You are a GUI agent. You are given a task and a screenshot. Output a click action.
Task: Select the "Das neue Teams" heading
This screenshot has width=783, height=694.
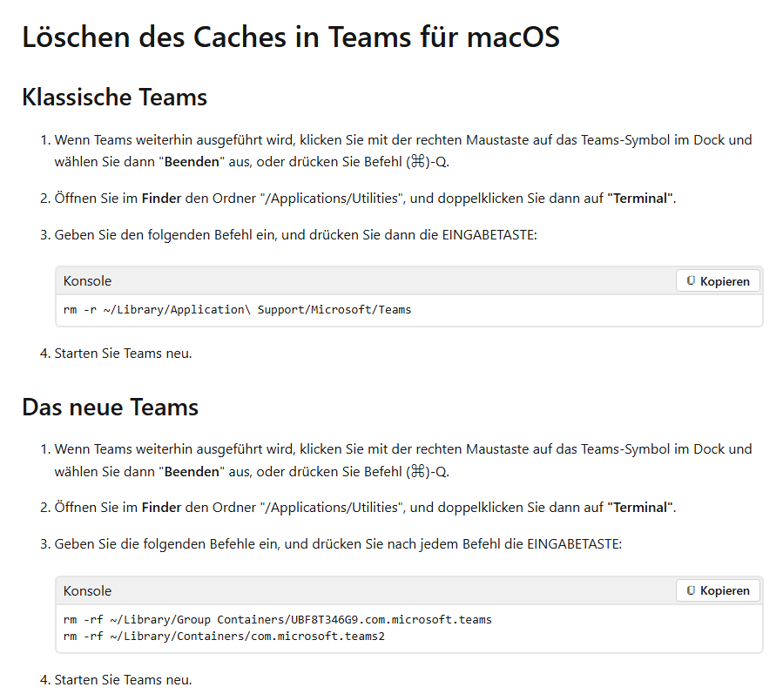(x=111, y=407)
